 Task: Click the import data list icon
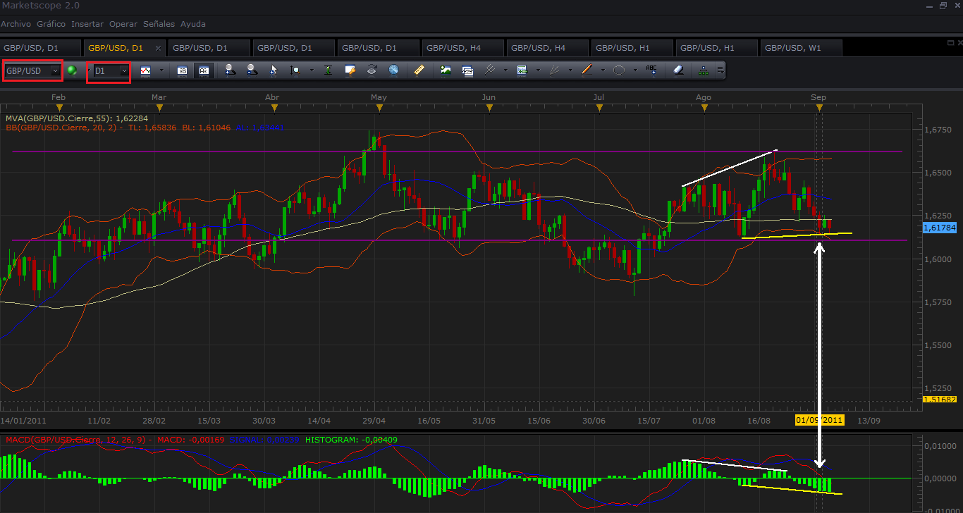[x=522, y=70]
